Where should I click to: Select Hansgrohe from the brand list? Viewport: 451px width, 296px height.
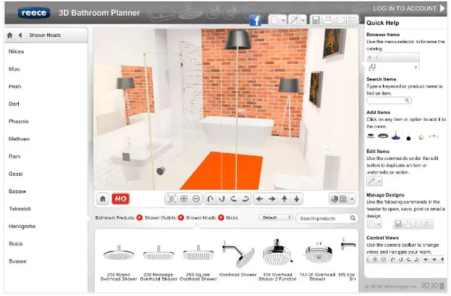tap(23, 226)
